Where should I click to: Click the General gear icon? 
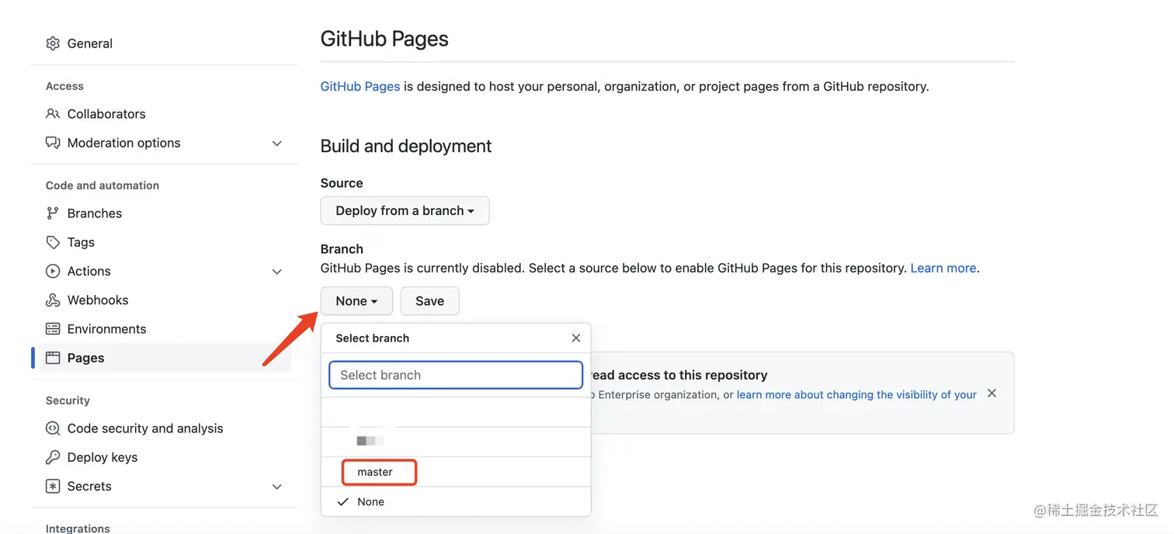(x=53, y=43)
